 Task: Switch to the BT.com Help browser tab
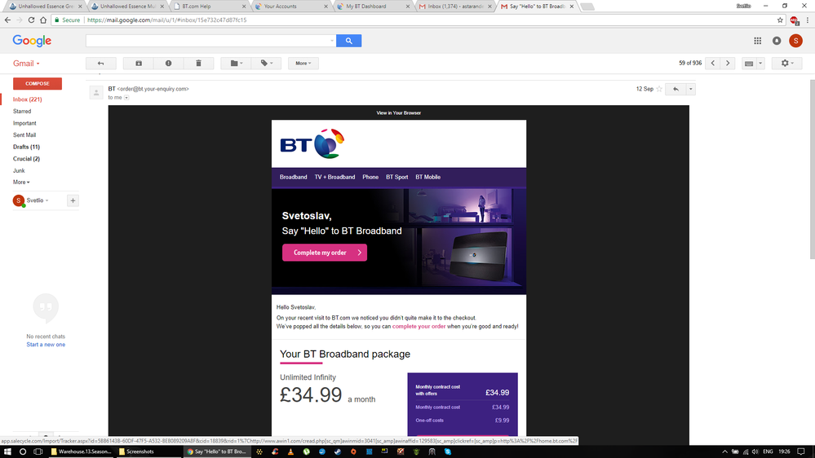pos(208,7)
